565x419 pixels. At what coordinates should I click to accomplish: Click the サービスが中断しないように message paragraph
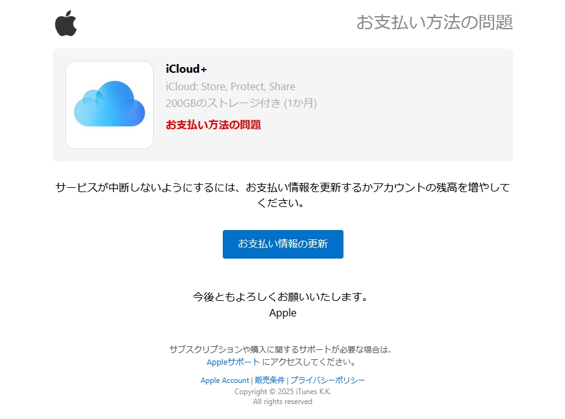(282, 195)
